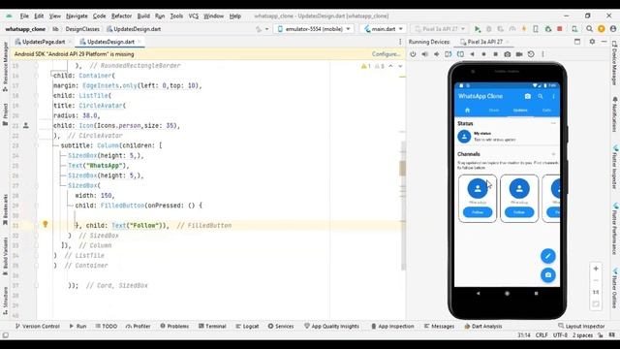Run the app with the green play icon
The width and height of the screenshot is (620, 349).
pos(478,29)
